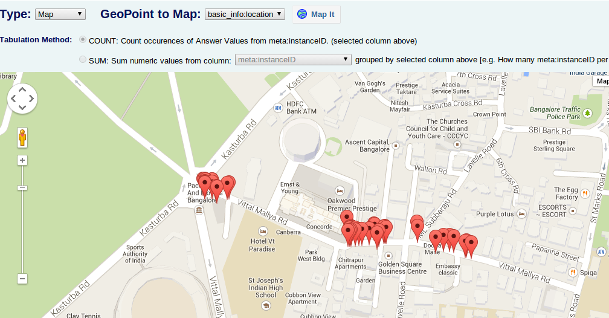Click the Nitesh Mayfair label

coord(400,106)
